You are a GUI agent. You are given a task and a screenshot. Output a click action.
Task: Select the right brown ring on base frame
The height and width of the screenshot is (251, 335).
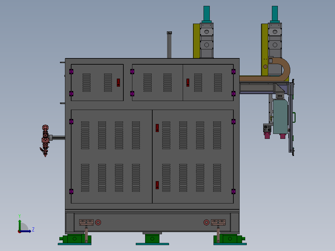(x=206, y=222)
